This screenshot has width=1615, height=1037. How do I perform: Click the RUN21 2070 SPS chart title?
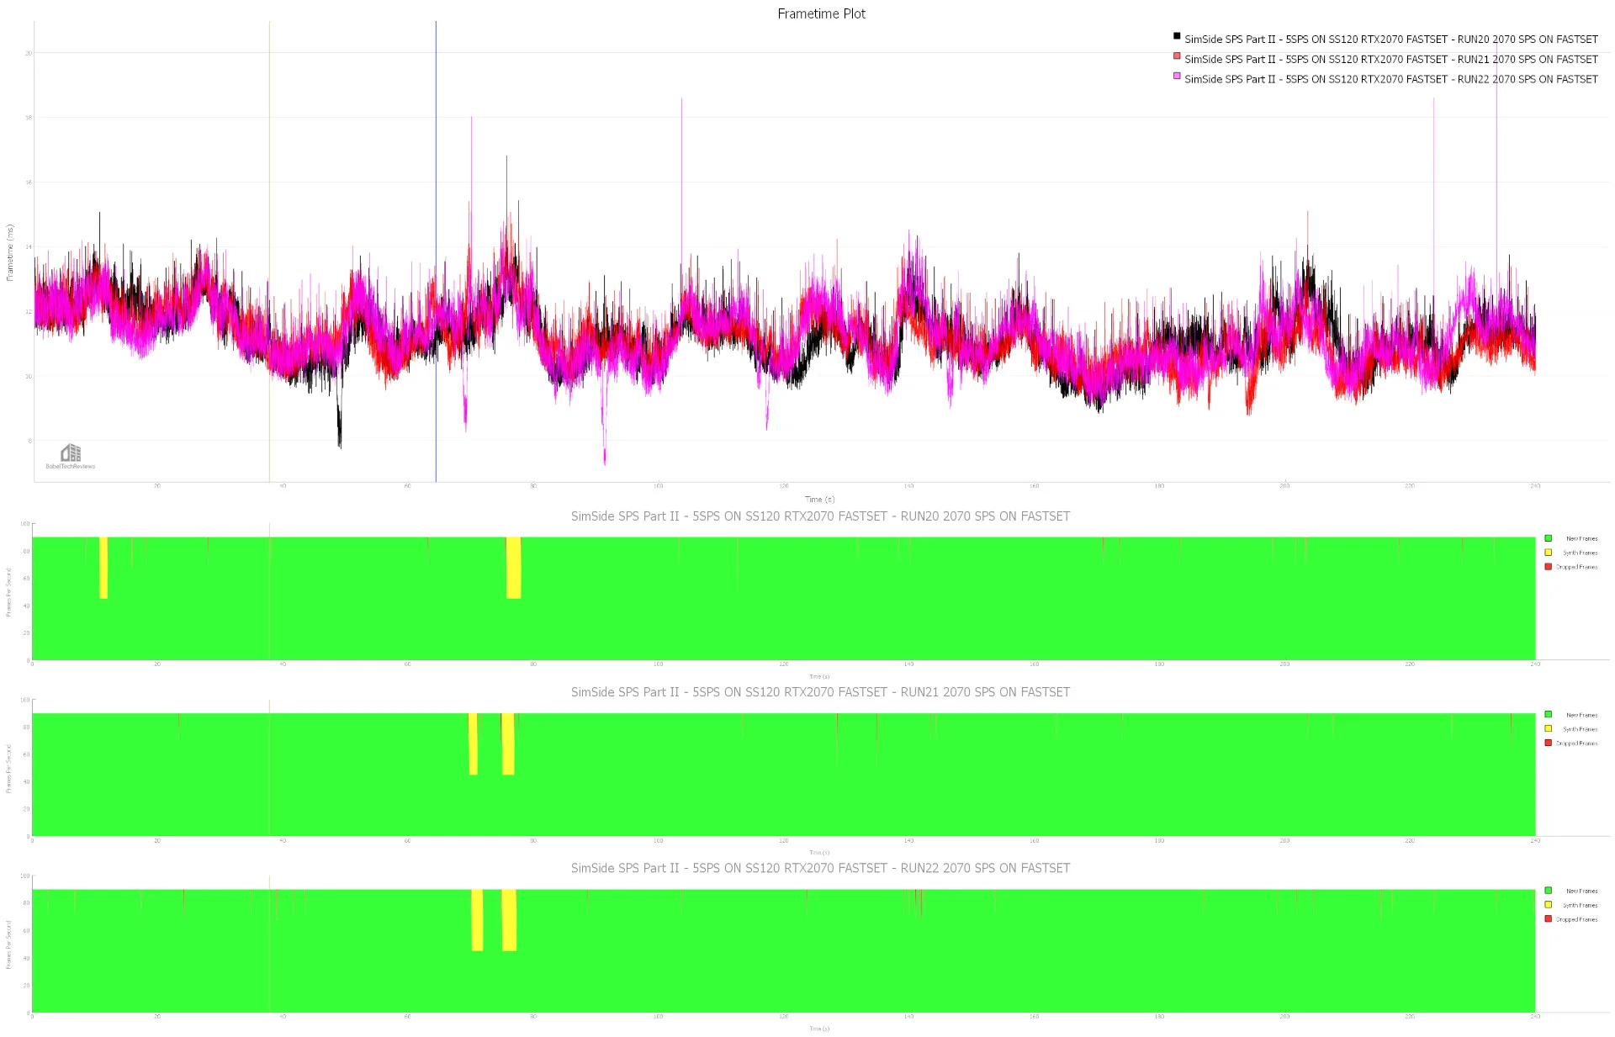820,692
